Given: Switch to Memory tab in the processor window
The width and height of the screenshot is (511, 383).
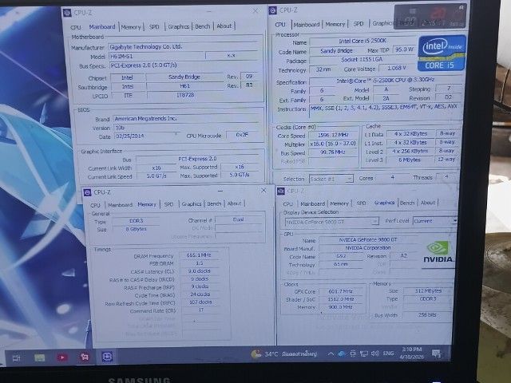Looking at the screenshot, I should [x=335, y=24].
